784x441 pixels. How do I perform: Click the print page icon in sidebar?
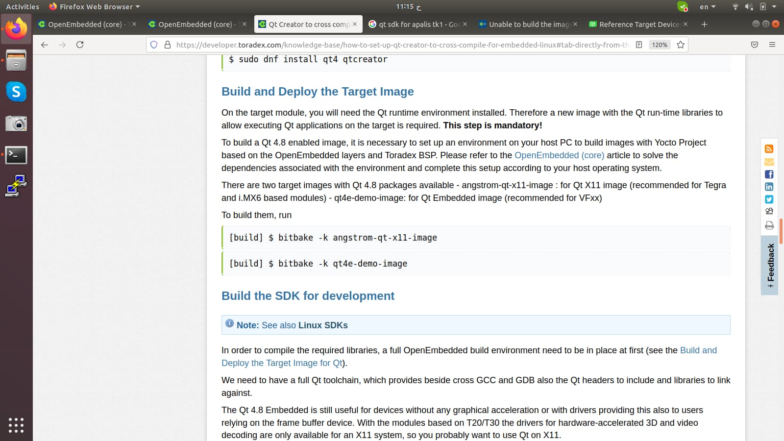click(769, 225)
